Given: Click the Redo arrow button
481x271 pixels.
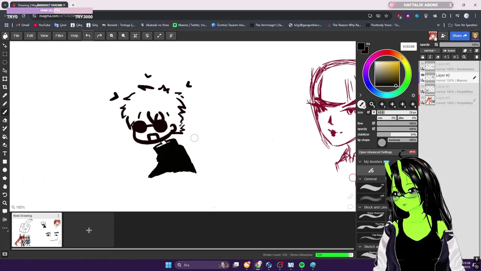Looking at the screenshot, I should [x=99, y=36].
